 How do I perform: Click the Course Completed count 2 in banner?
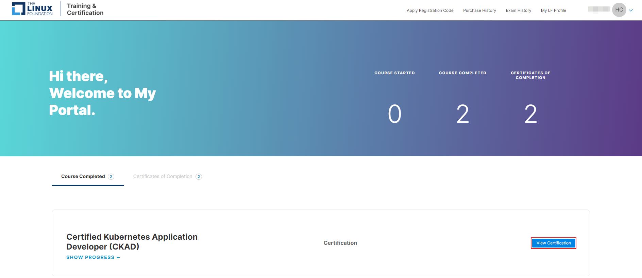click(x=462, y=114)
